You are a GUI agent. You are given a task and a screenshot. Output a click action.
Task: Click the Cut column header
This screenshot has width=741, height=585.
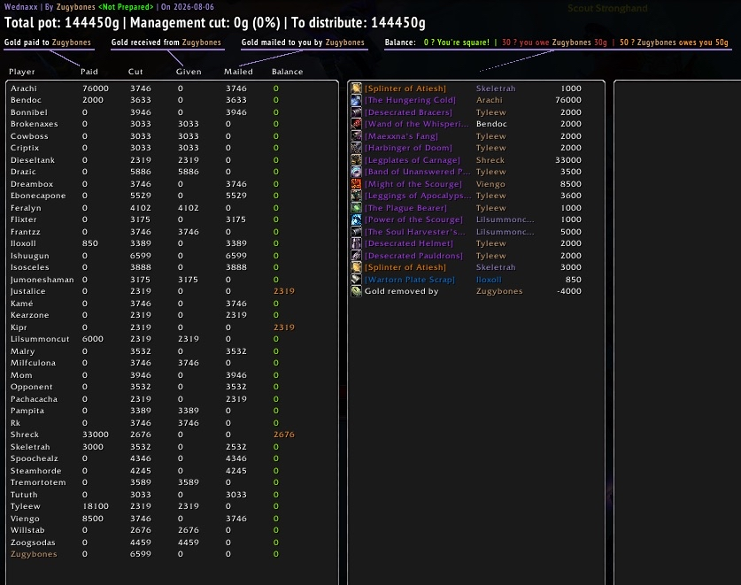(135, 72)
